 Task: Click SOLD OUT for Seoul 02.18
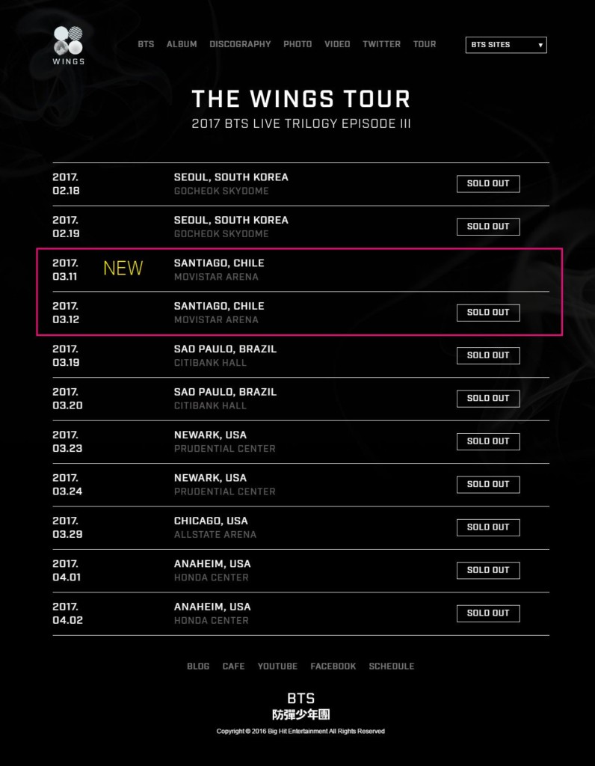click(488, 184)
